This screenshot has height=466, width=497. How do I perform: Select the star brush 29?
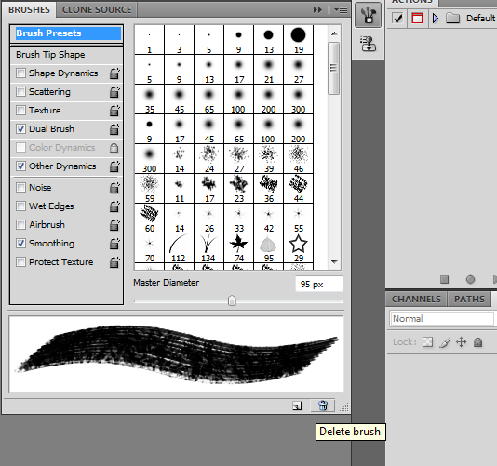[x=298, y=248]
